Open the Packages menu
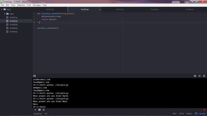Viewport: 207px width, 116px height. (x=37, y=5)
